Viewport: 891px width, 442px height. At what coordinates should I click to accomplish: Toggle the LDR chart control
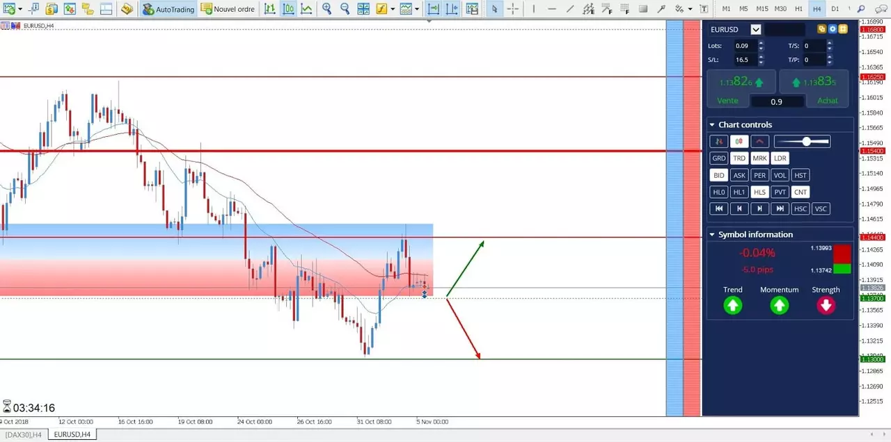780,158
